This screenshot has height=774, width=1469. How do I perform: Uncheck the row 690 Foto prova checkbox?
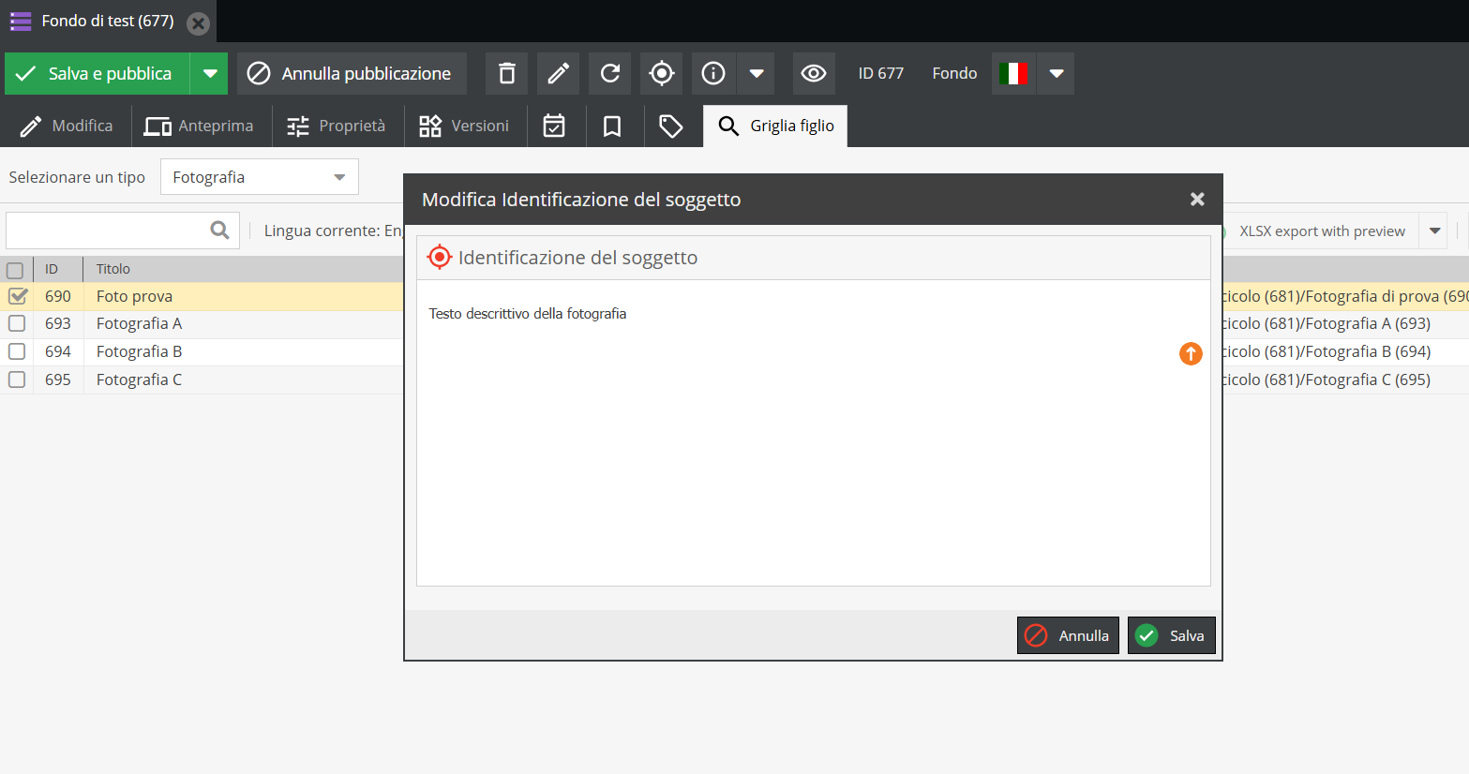[x=17, y=296]
